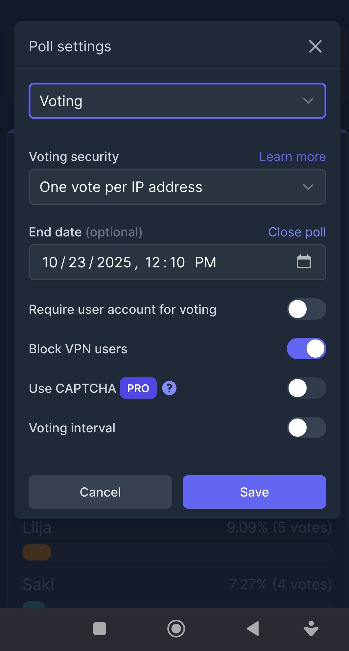Turn on the Use CAPTCHA toggle

point(306,388)
